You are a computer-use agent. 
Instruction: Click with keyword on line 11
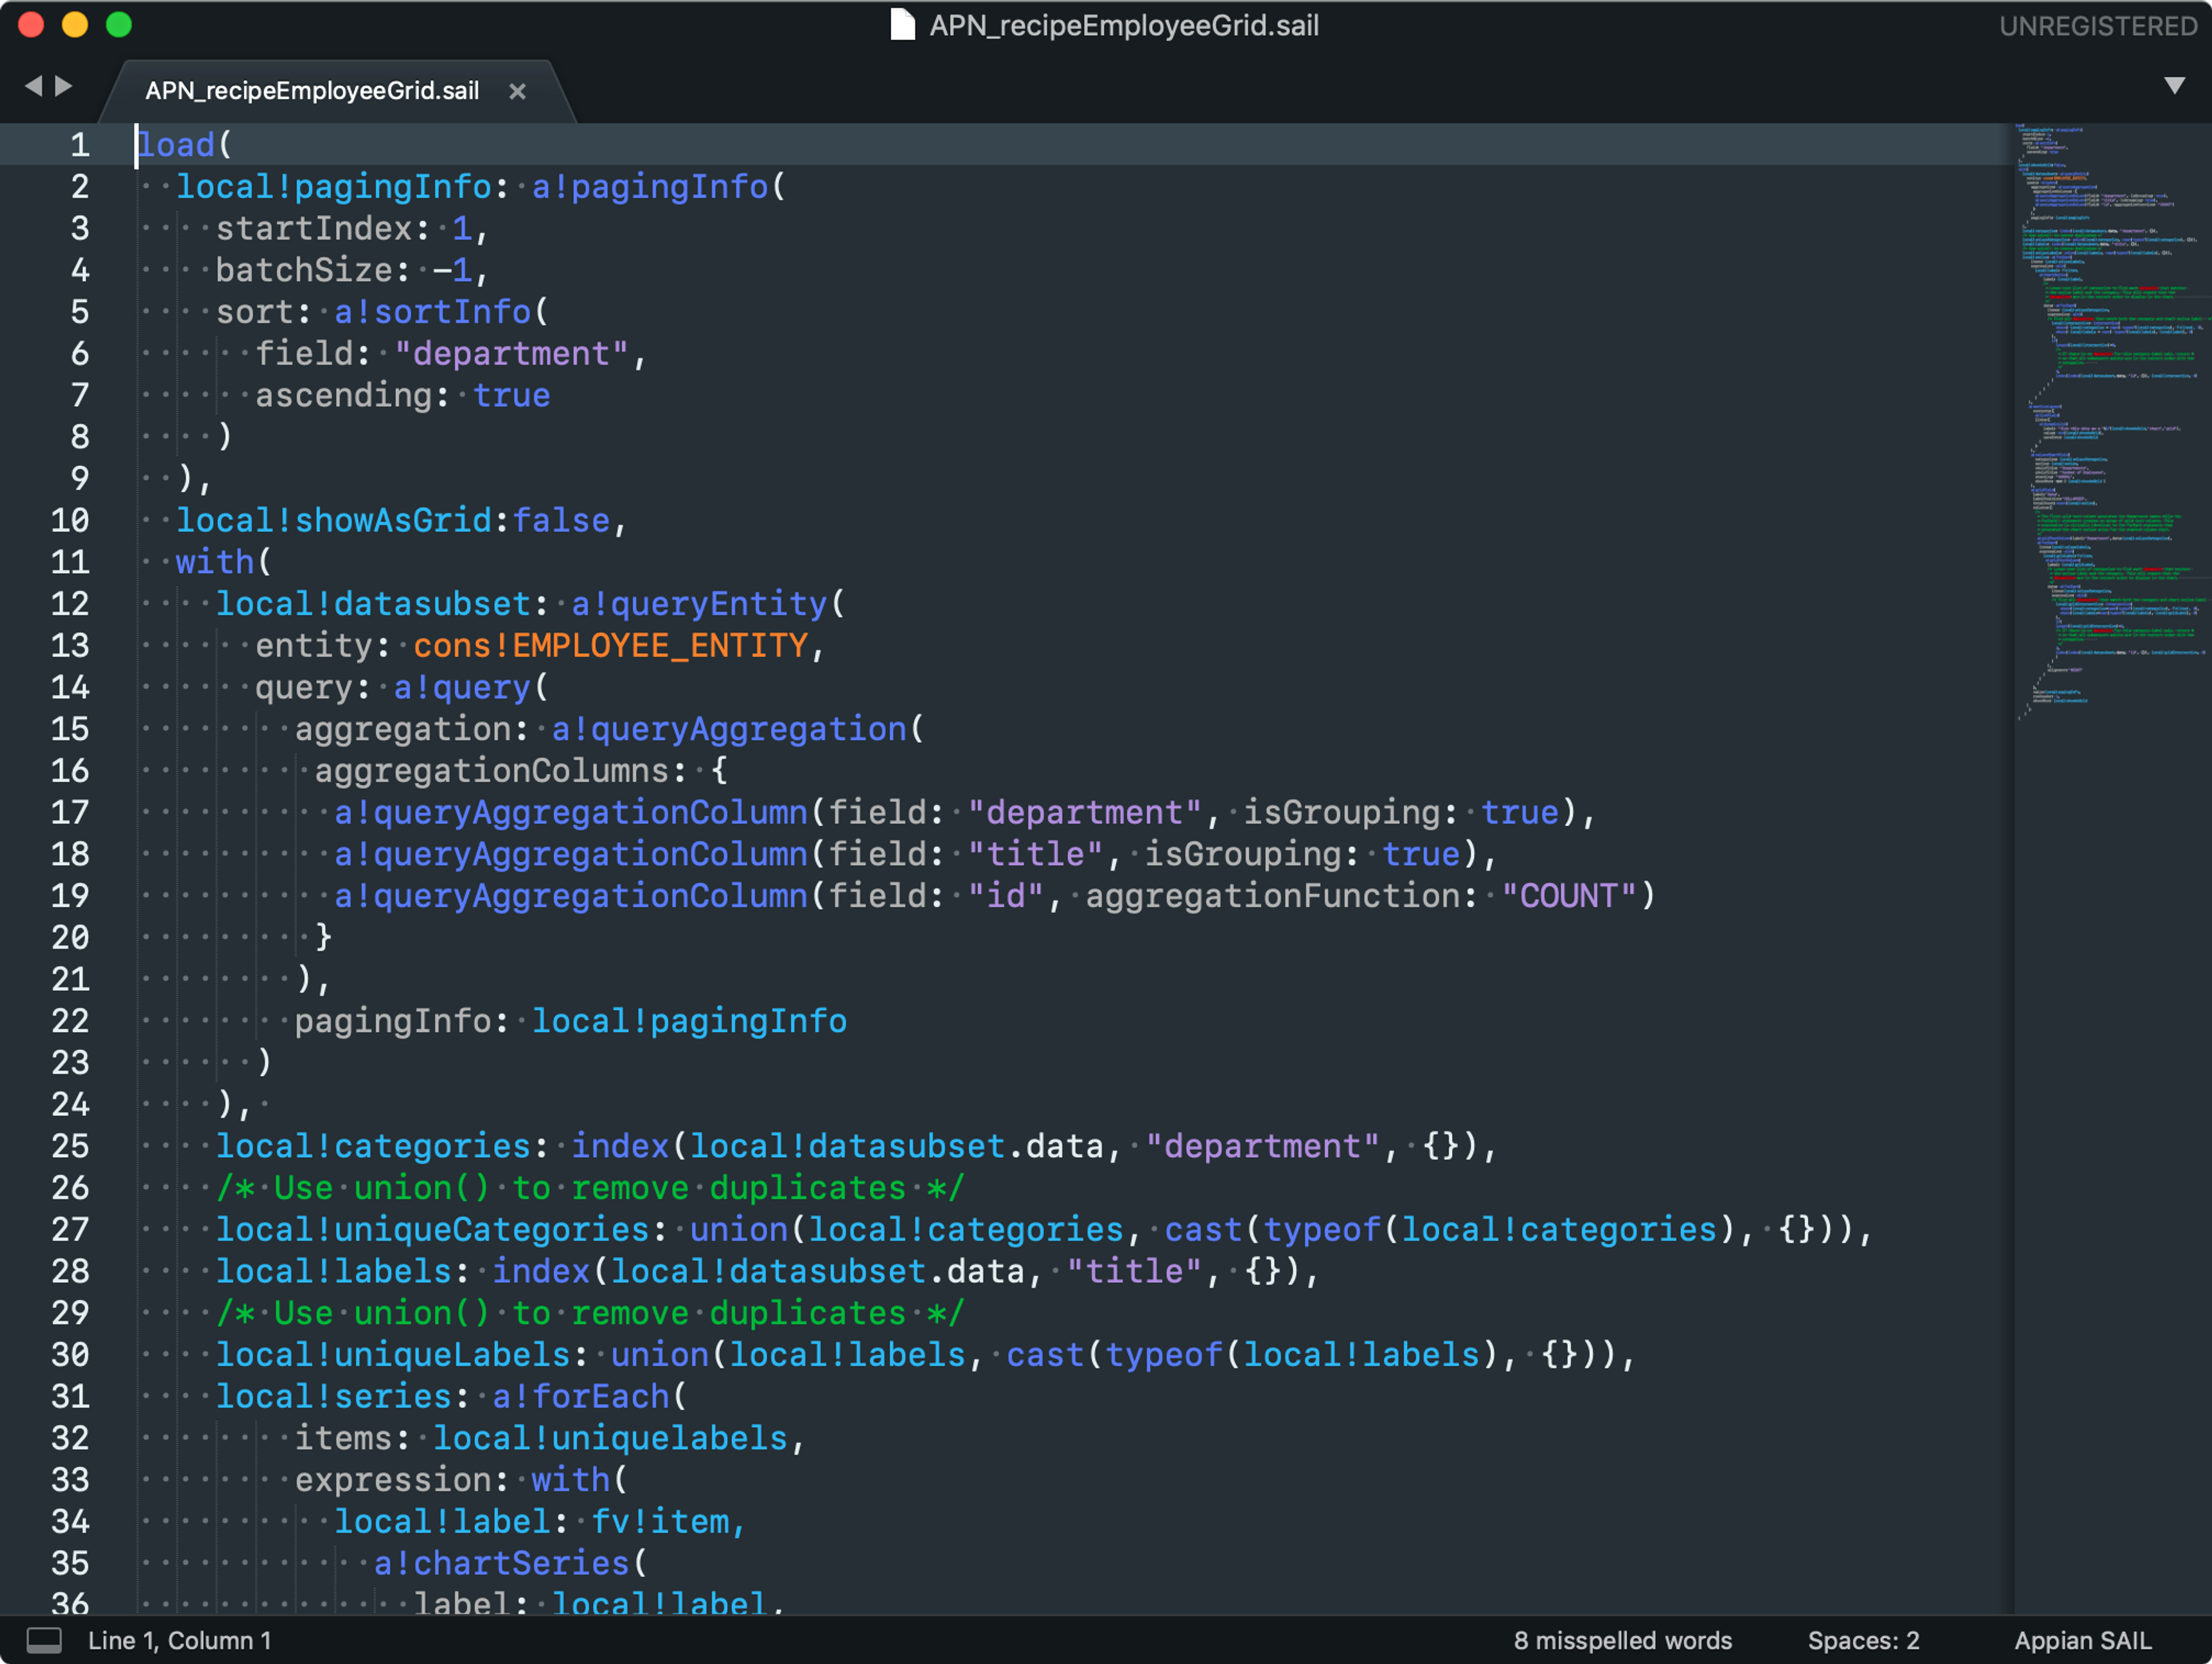pyautogui.click(x=215, y=563)
